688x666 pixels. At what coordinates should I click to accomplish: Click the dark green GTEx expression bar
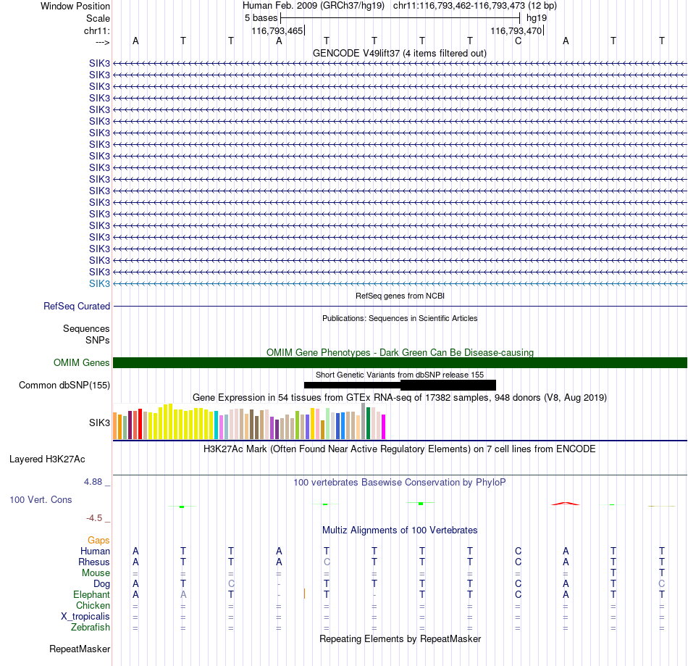(368, 423)
